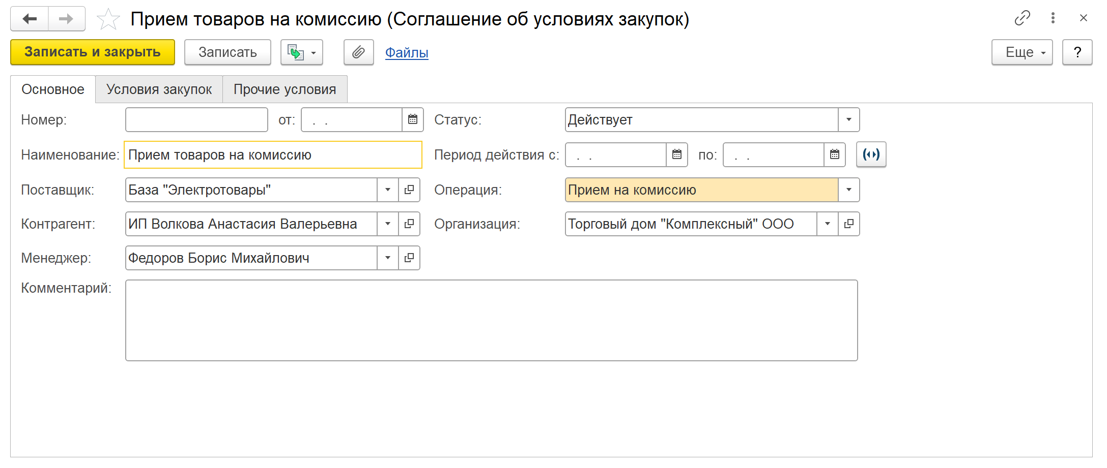This screenshot has height=468, width=1107.
Task: Open the Поставщик record in new form
Action: click(x=409, y=190)
